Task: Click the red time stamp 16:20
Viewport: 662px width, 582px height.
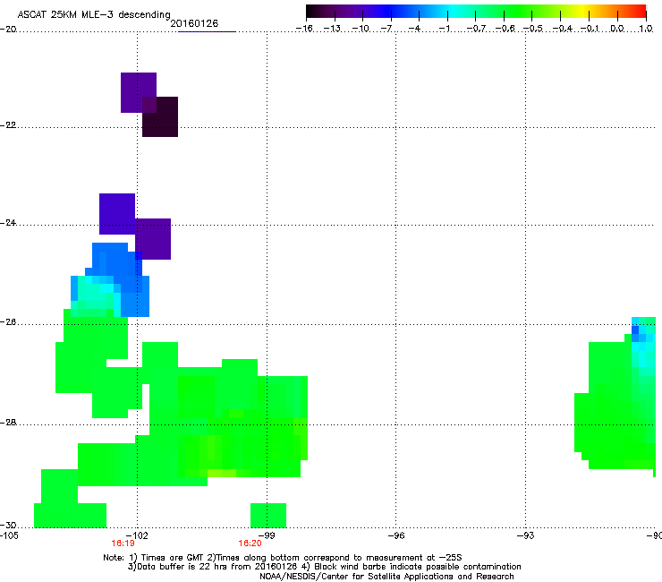Action: [x=250, y=543]
